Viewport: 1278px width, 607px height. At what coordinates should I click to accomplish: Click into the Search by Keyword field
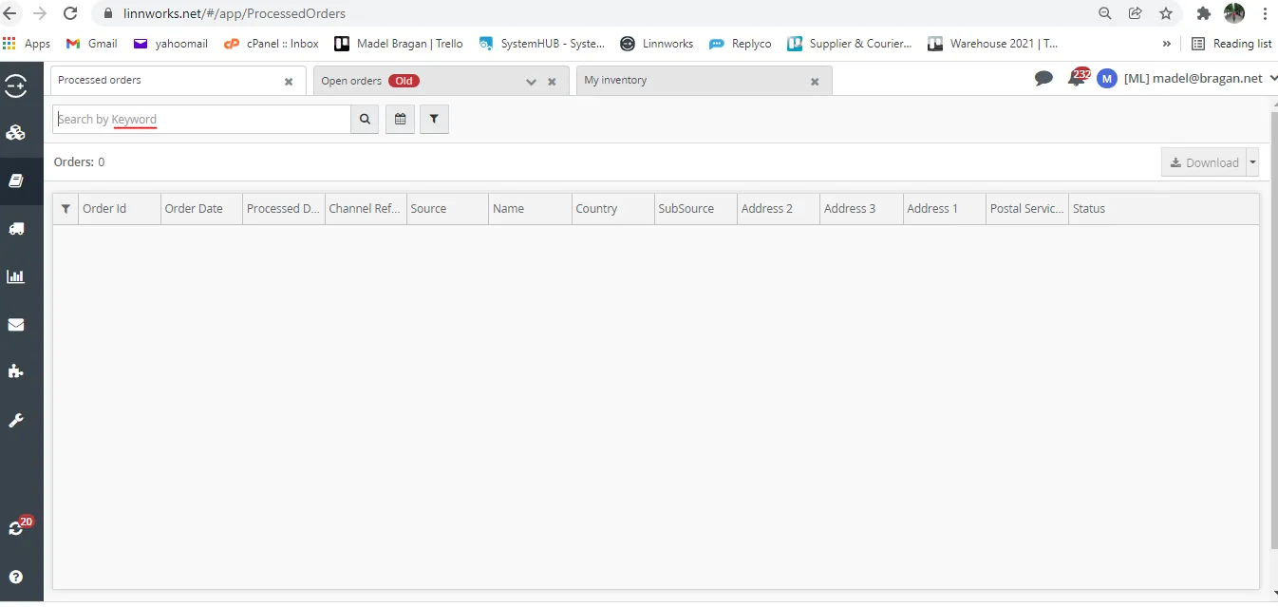(201, 119)
